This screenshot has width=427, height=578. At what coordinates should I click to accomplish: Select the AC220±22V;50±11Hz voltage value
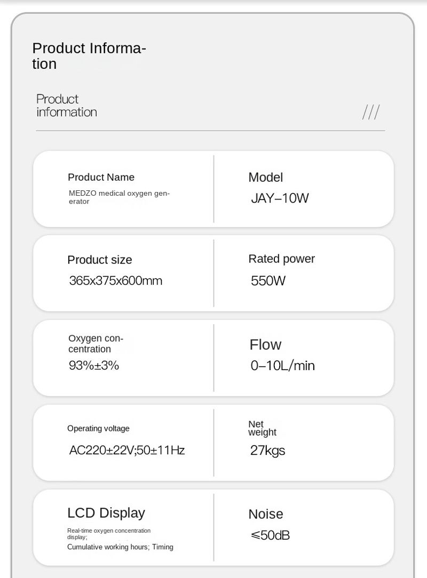[127, 451]
